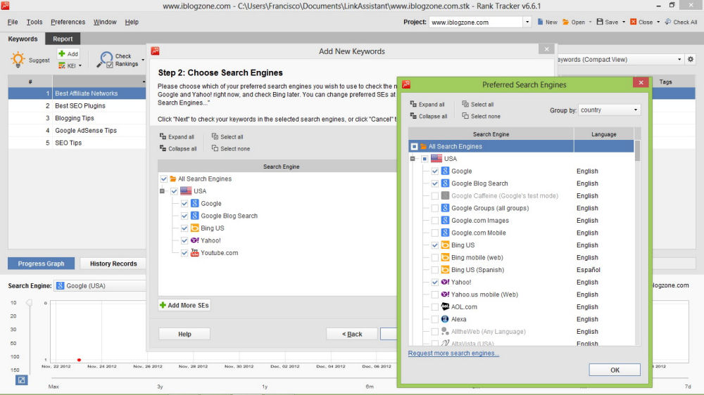Open the KEI dropdown arrow
704x395 pixels.
tap(80, 66)
